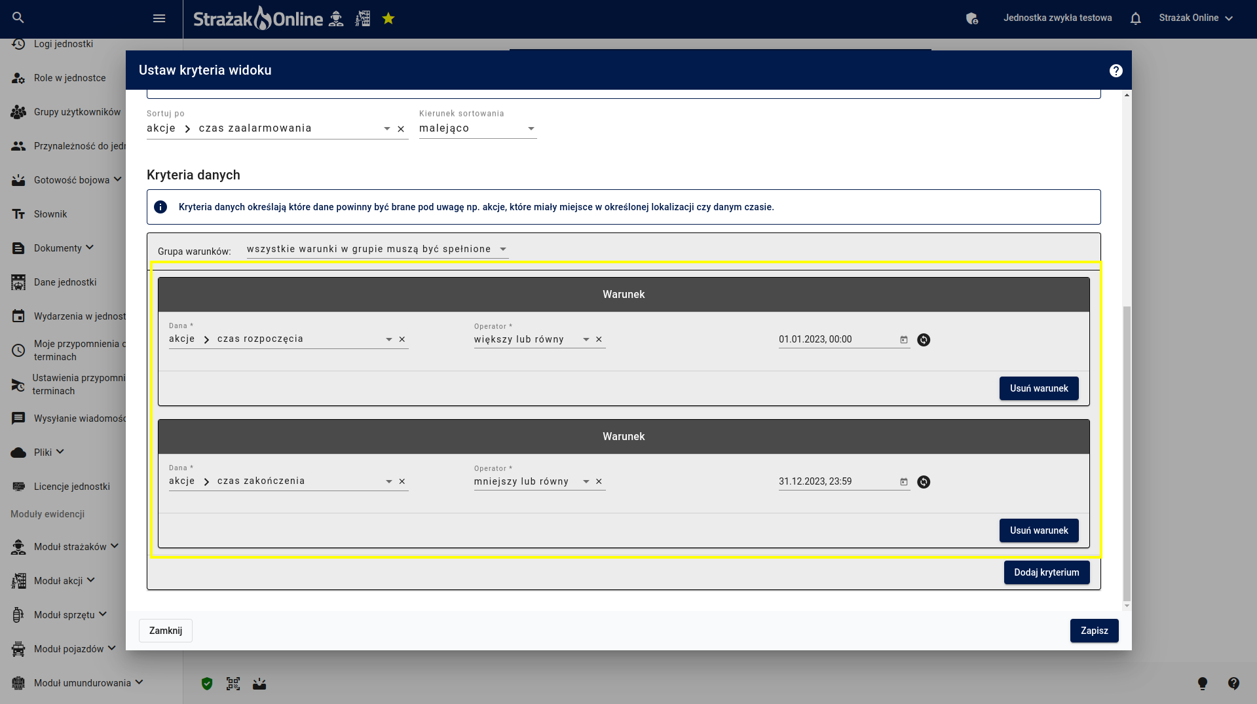1257x704 pixels.
Task: Clear the 'czas rozpoczęcia' data field
Action: [x=402, y=339]
